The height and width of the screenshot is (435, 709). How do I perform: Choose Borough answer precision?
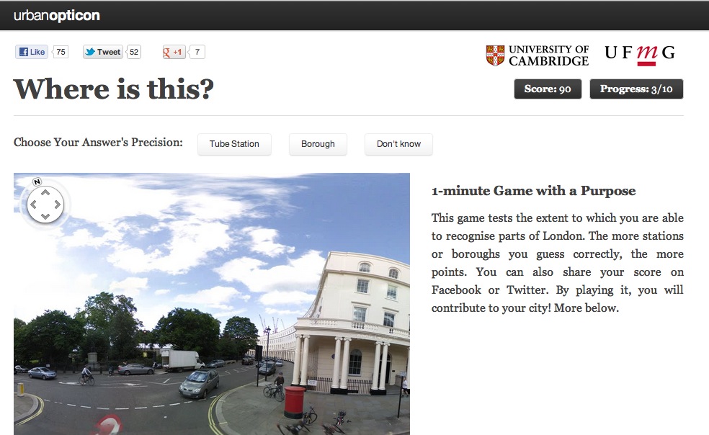tap(318, 144)
